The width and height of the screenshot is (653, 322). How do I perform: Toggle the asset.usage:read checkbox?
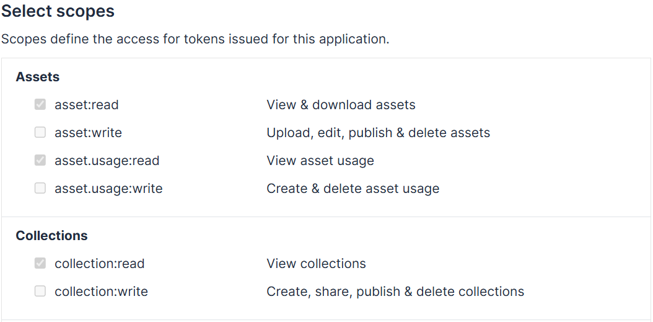pyautogui.click(x=40, y=161)
